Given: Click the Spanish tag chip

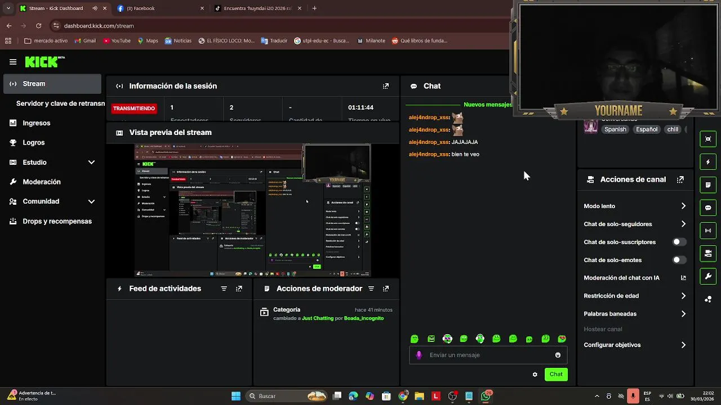Looking at the screenshot, I should (x=615, y=129).
